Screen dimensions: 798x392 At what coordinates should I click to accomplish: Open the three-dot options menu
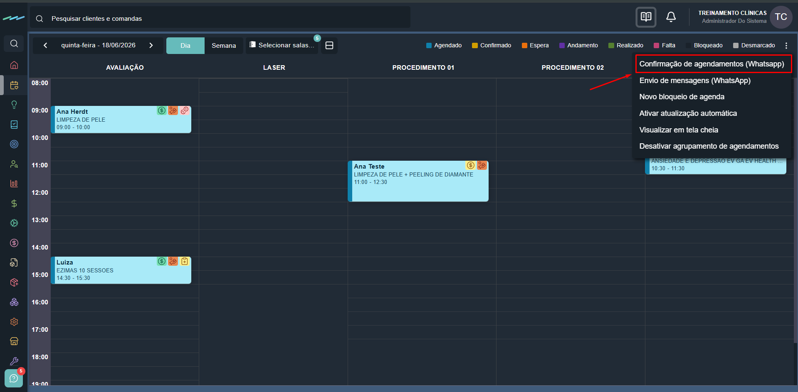click(x=786, y=46)
